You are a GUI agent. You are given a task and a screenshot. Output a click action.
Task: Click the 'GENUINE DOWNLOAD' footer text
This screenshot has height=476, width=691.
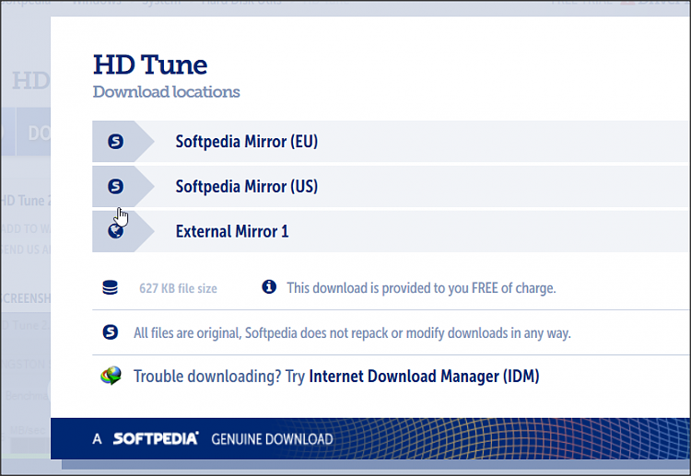272,439
